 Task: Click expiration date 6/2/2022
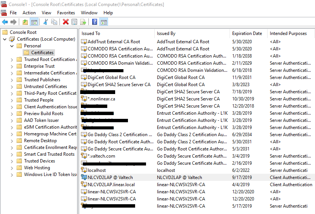[x=241, y=170]
